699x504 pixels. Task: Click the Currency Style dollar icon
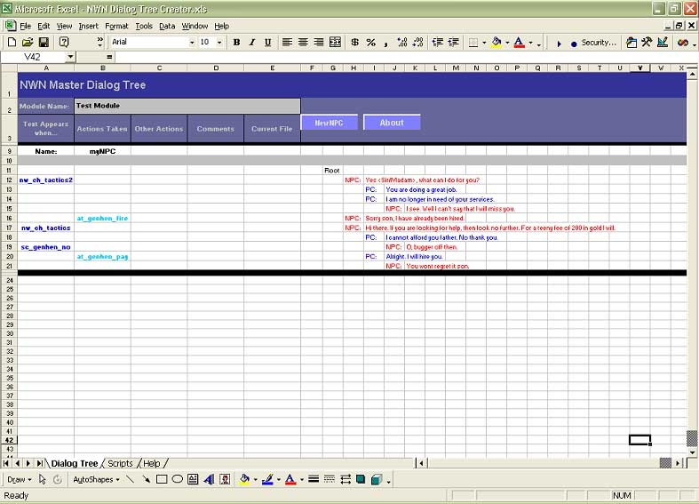pyautogui.click(x=355, y=42)
